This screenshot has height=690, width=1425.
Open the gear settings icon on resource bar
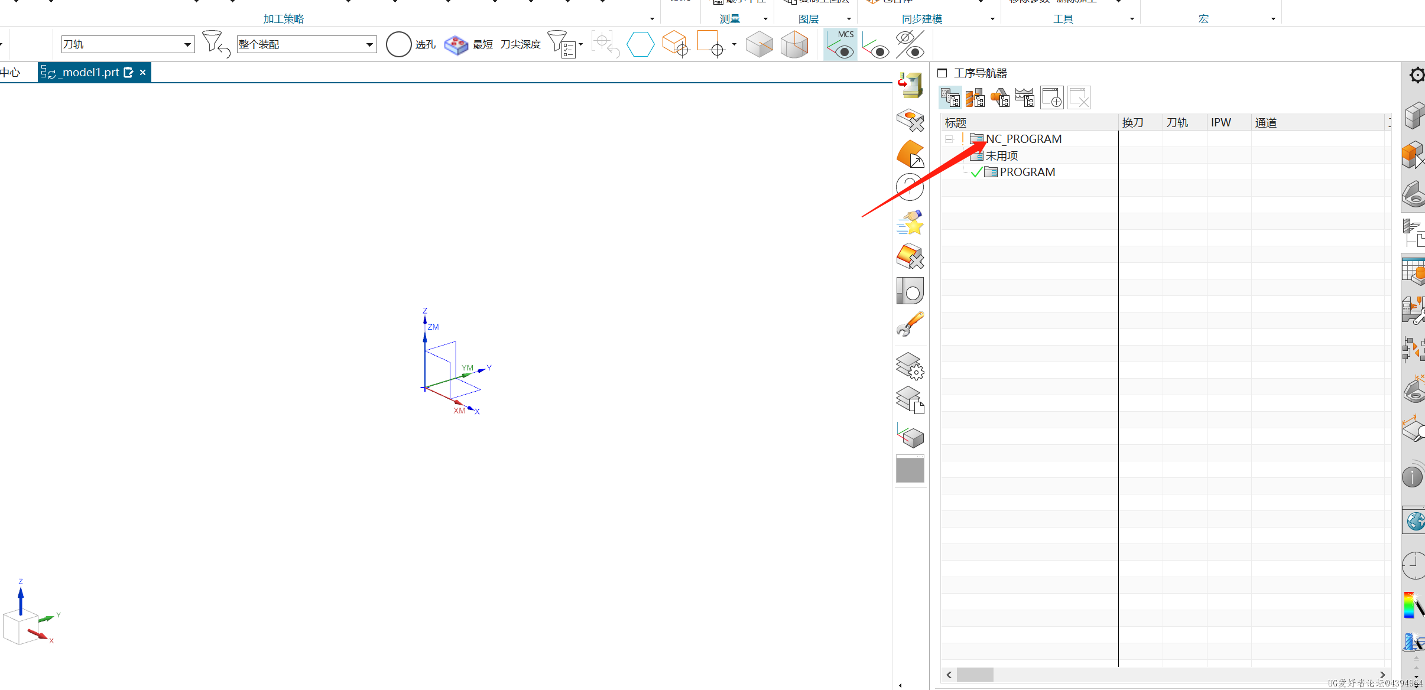1417,75
